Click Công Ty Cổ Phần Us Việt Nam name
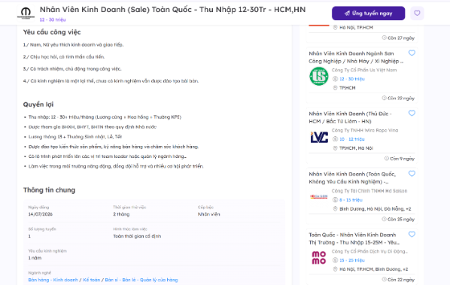450x285 pixels. [x=364, y=70]
